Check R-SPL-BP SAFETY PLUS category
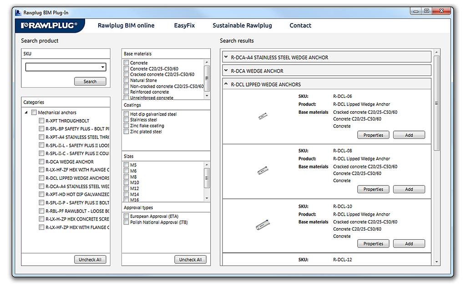Screen dimensions: 466x287 point(41,129)
